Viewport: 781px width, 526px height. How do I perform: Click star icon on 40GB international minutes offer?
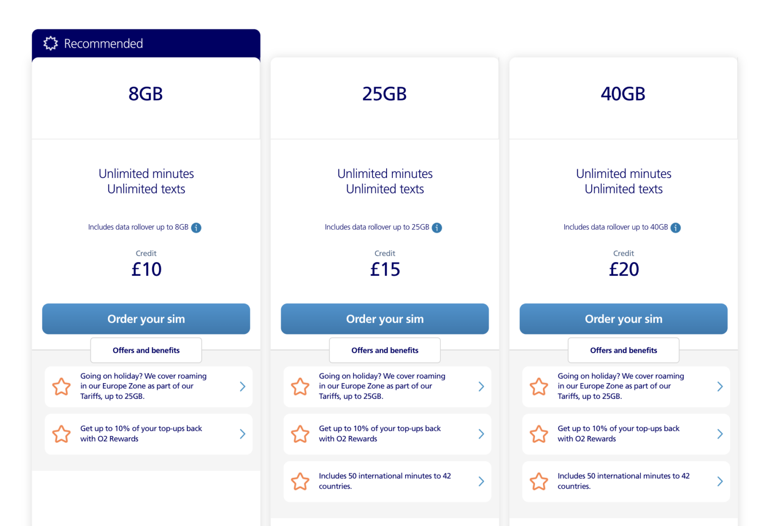tap(539, 481)
